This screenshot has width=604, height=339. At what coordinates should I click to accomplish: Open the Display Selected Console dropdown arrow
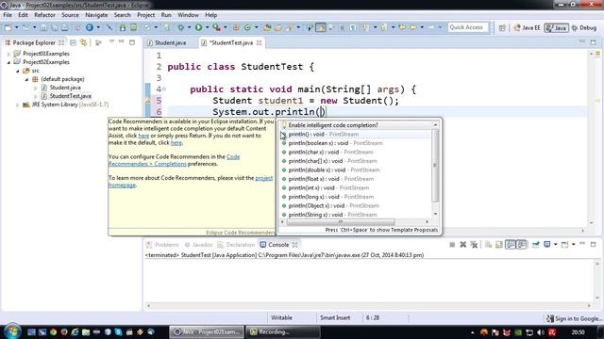(x=555, y=245)
